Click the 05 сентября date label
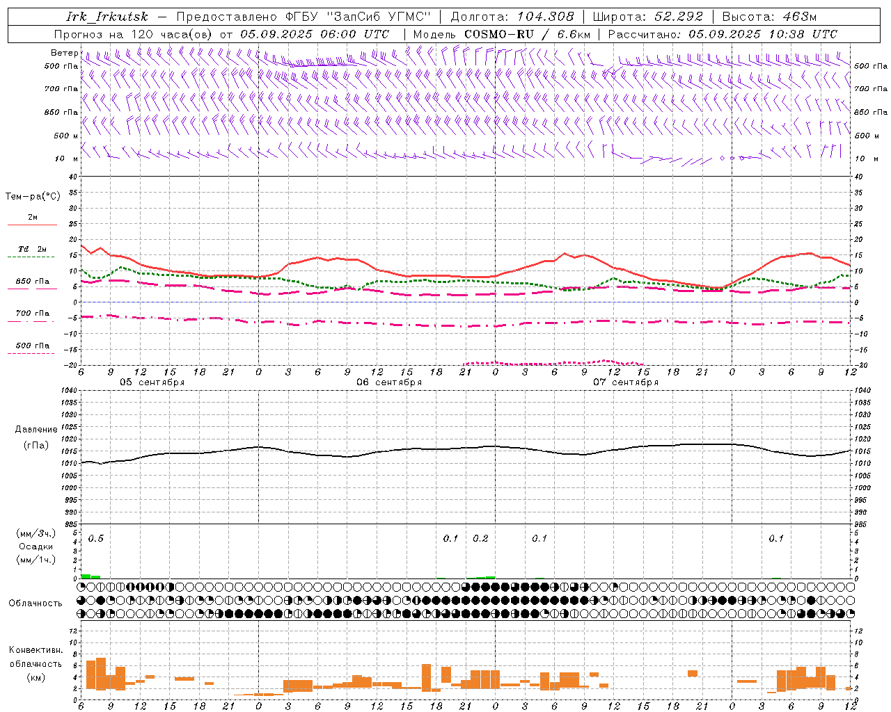891x712 pixels. pos(152,382)
